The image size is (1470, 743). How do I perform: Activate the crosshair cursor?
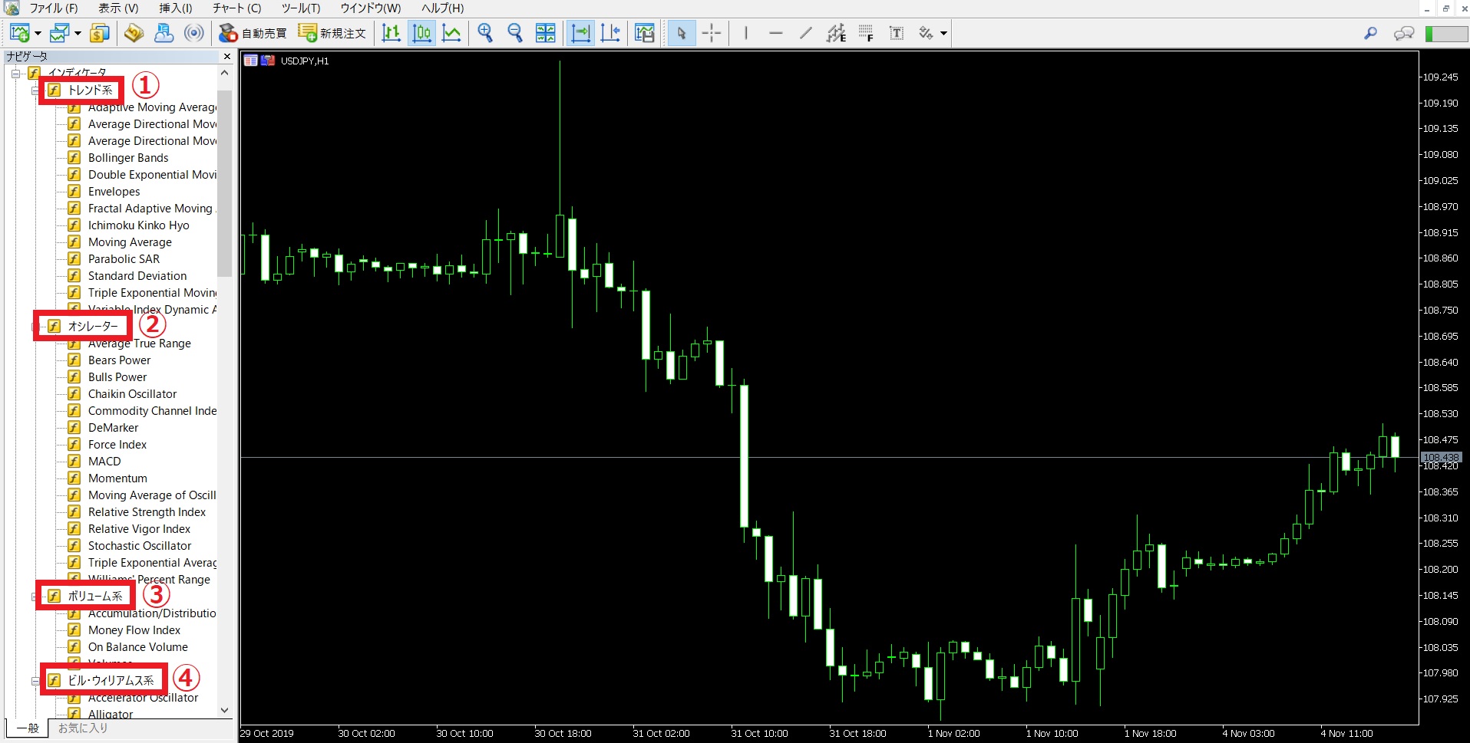712,33
